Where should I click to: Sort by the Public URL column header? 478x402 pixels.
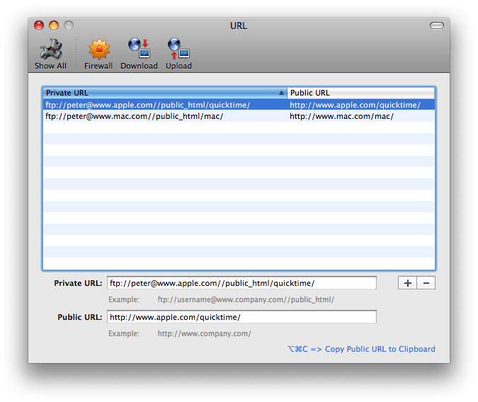point(361,93)
